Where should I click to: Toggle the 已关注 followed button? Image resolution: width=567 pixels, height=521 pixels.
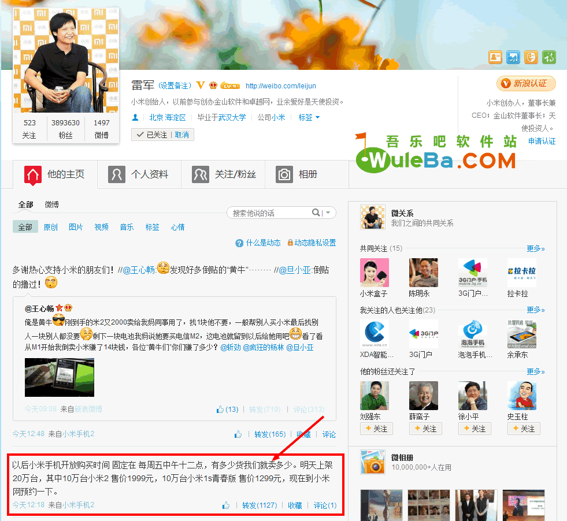click(151, 135)
